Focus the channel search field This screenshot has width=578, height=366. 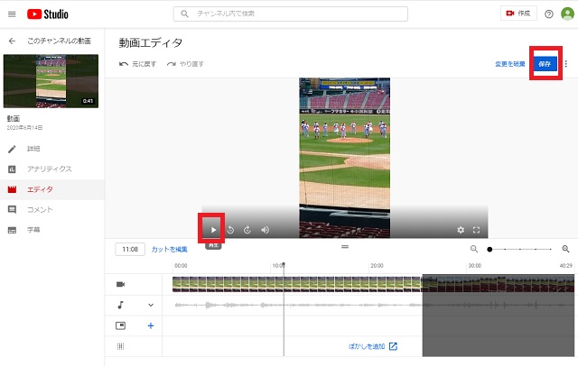point(291,14)
